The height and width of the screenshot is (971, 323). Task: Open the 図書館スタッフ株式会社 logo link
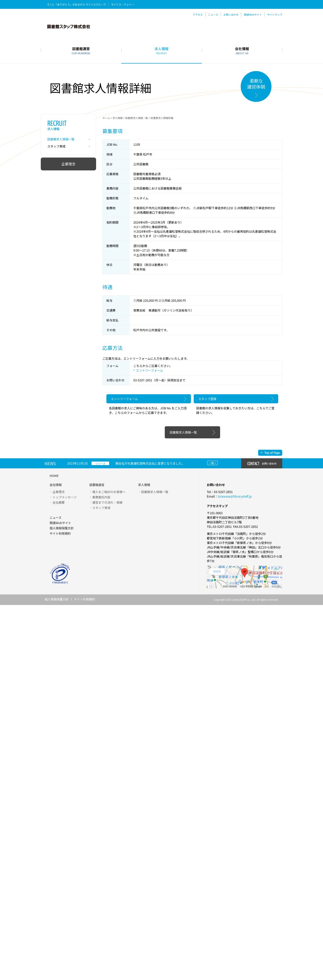(68, 27)
